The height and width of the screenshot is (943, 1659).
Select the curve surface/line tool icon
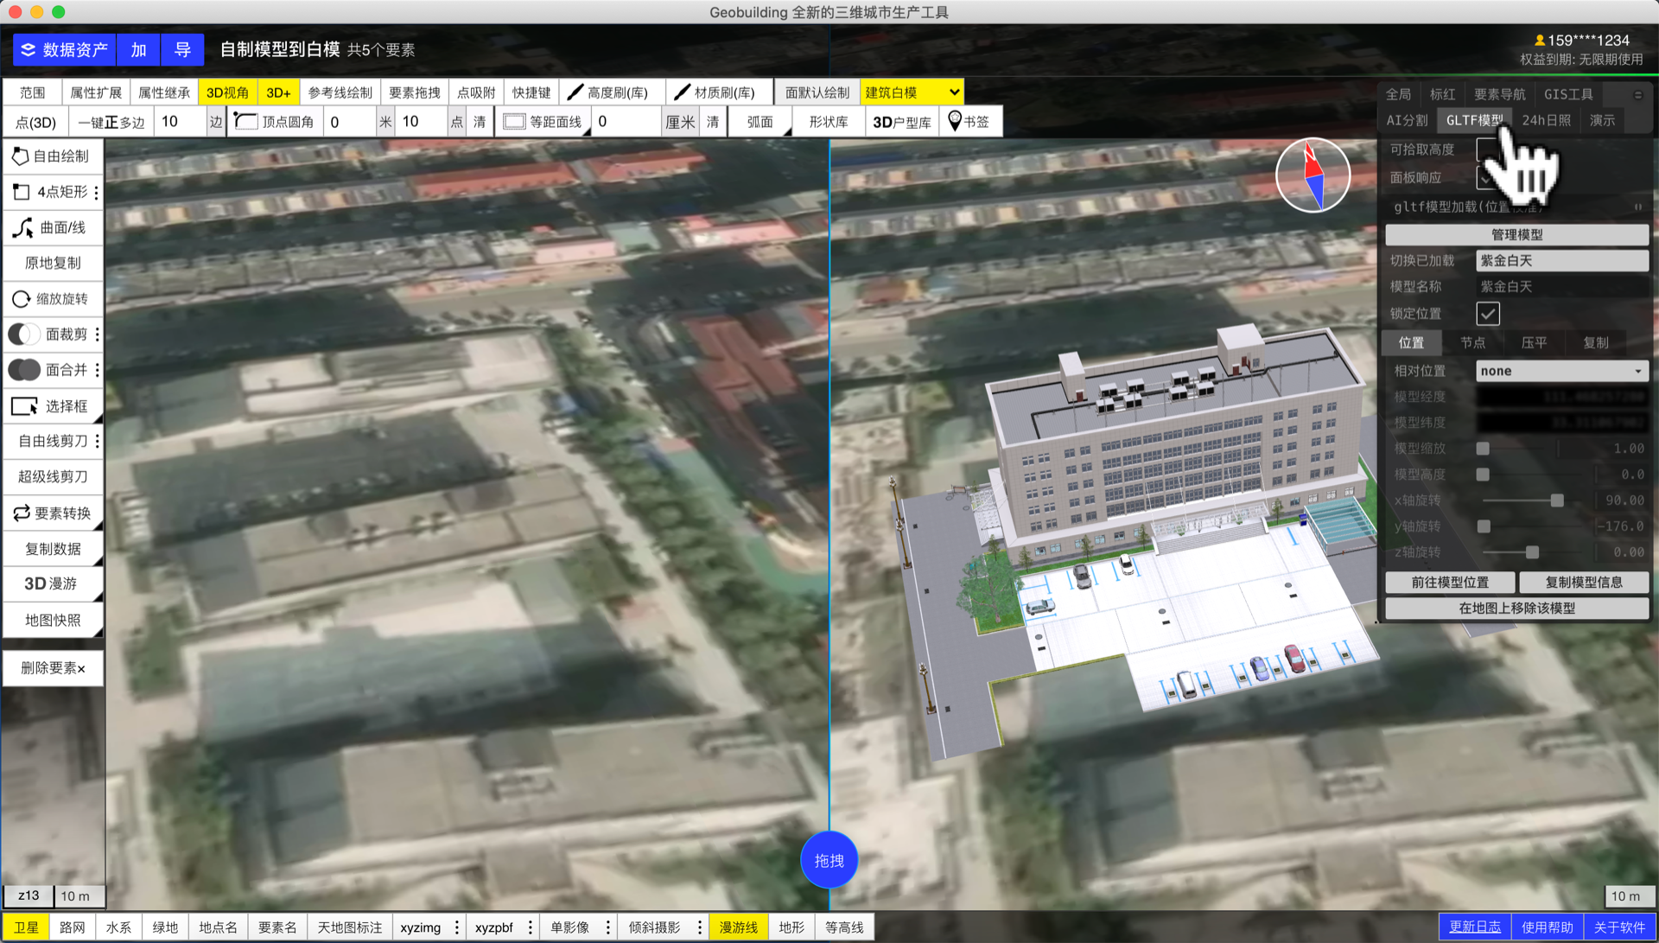pos(22,228)
